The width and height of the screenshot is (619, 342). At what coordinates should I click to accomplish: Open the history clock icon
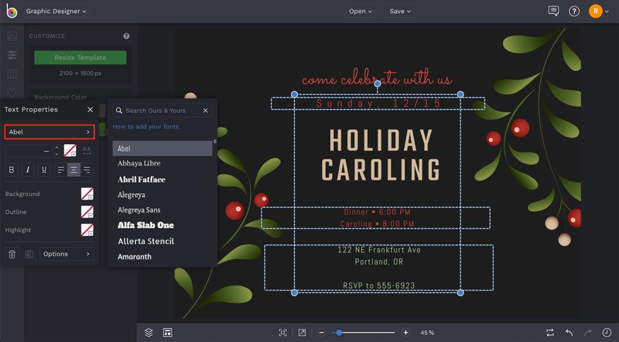click(x=607, y=333)
